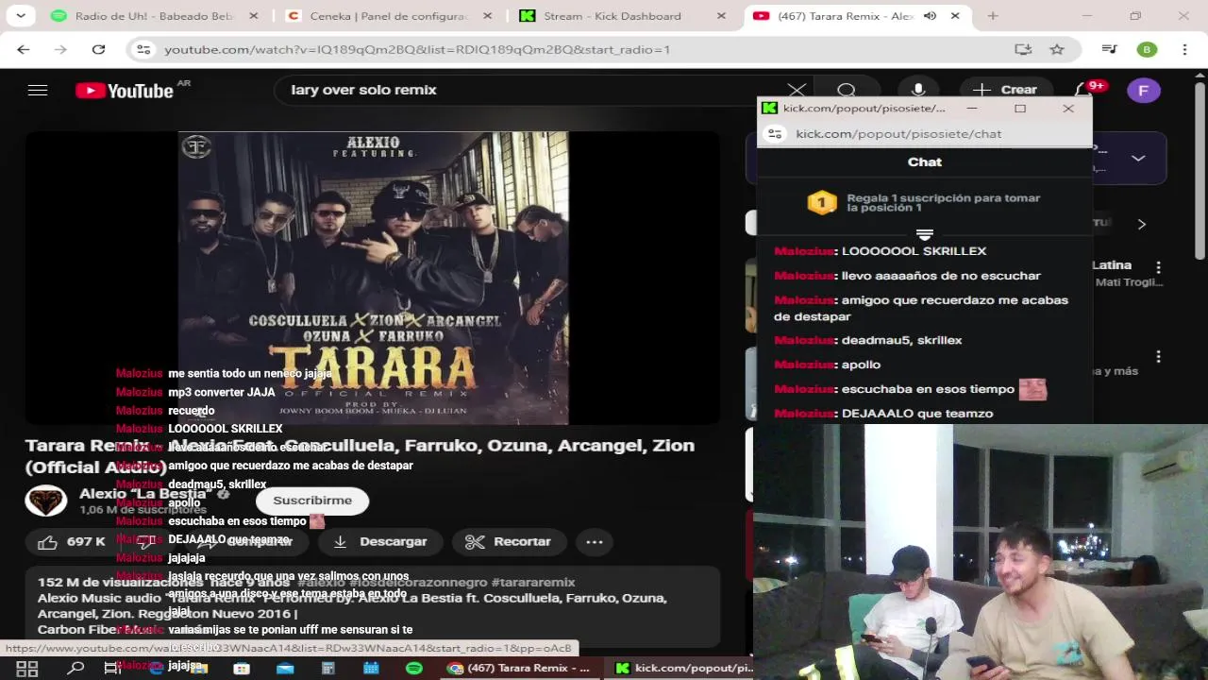Click the Chrome address bar URL
This screenshot has width=1208, height=680.
pyautogui.click(x=417, y=49)
